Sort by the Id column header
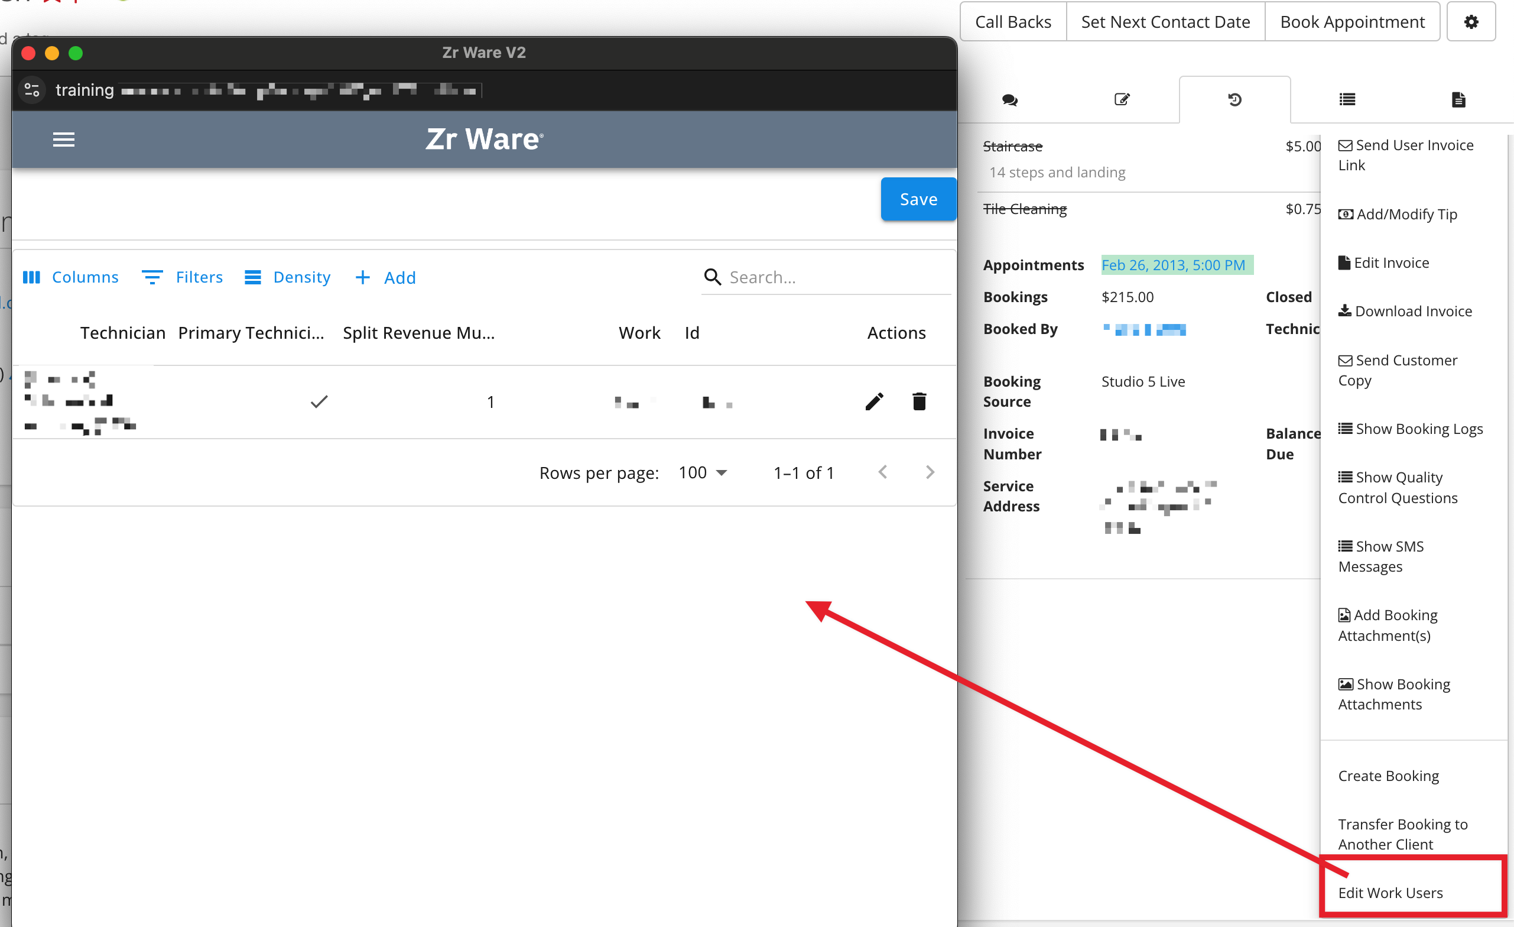The image size is (1514, 927). (692, 333)
